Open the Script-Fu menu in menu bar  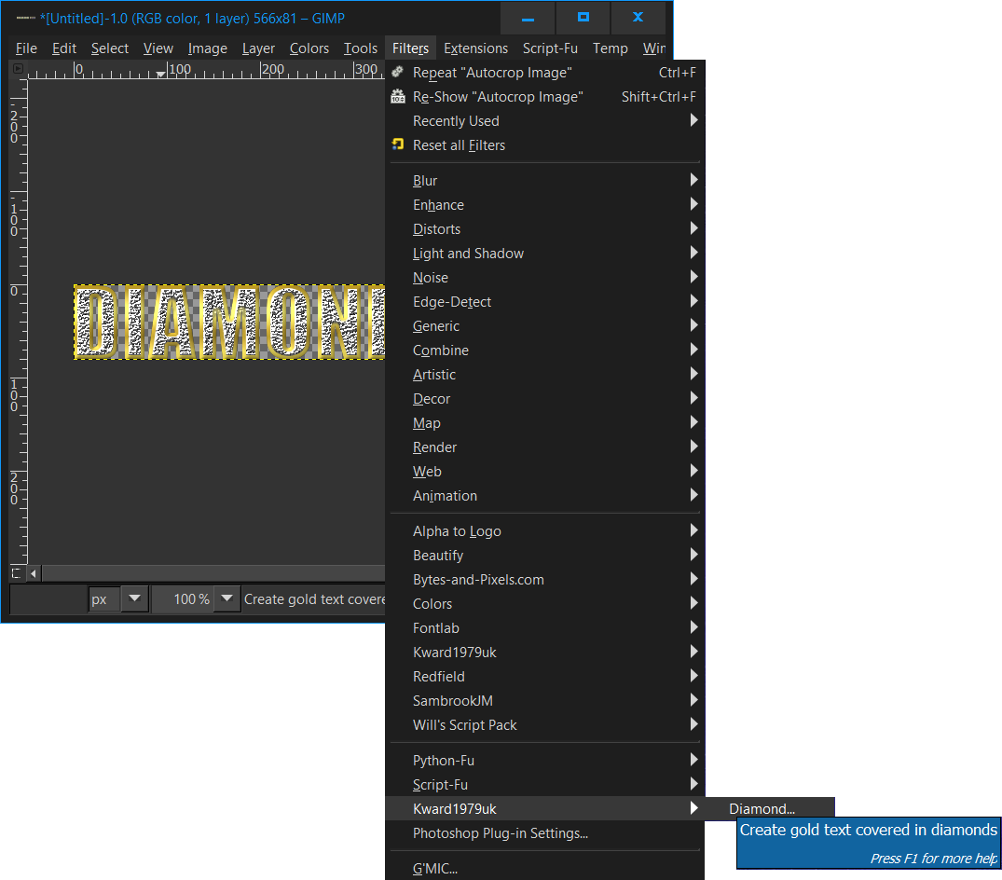[550, 48]
